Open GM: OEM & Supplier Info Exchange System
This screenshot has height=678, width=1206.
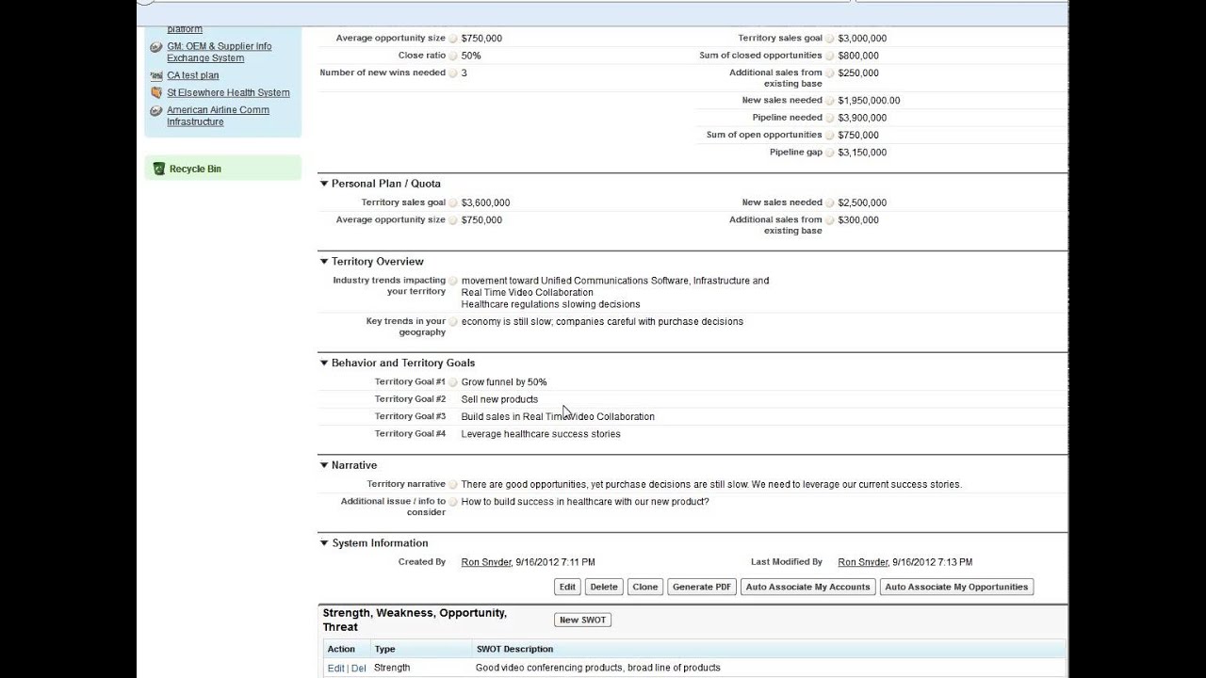220,52
